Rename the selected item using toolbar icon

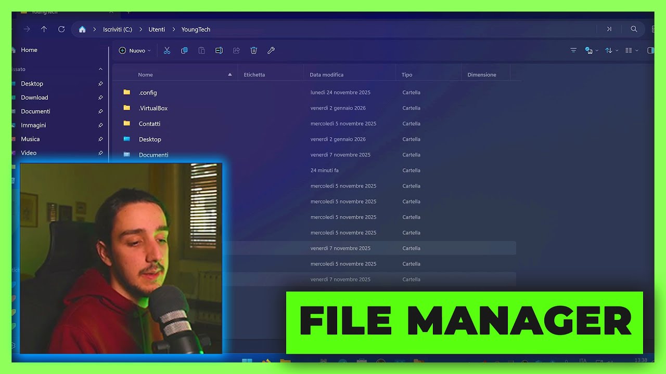219,50
